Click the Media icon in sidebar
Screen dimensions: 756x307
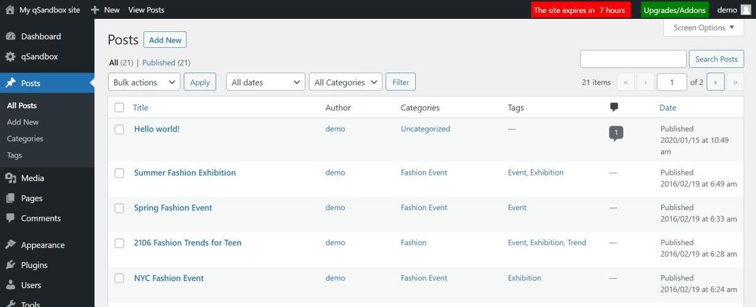tap(11, 178)
